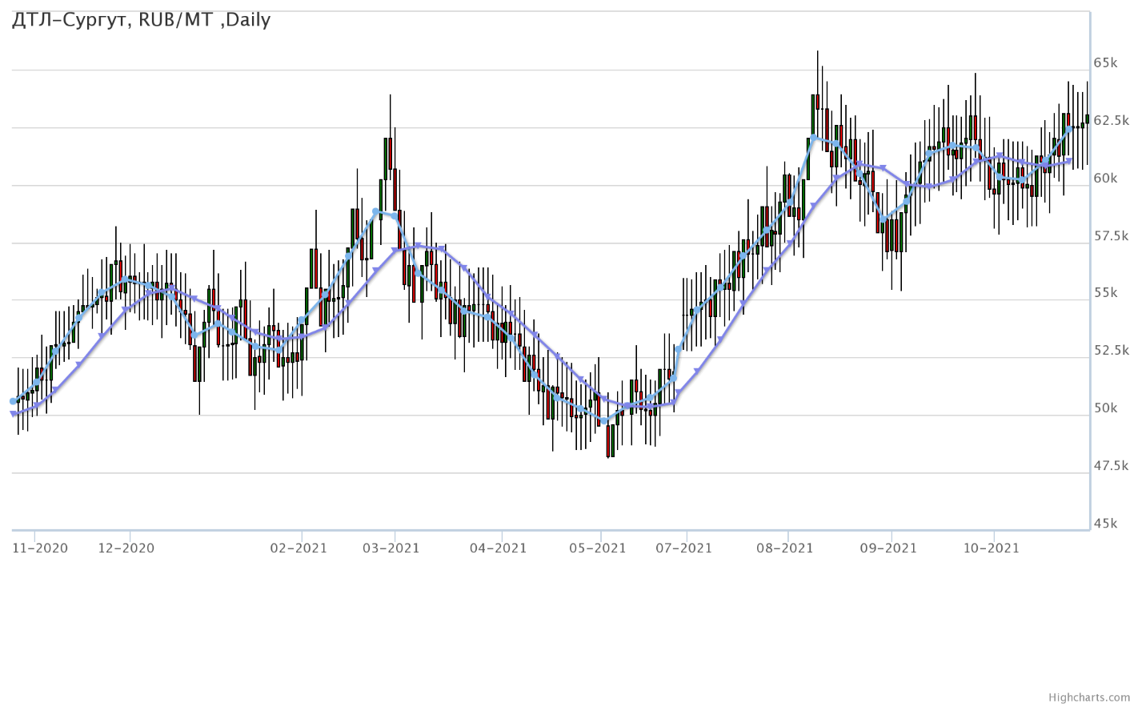Select the 03-2021 x-axis date label

coord(391,548)
